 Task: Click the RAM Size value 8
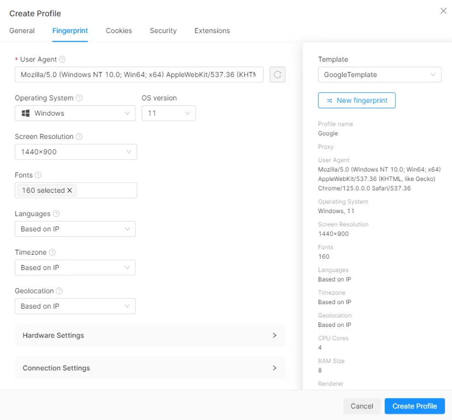tap(320, 370)
